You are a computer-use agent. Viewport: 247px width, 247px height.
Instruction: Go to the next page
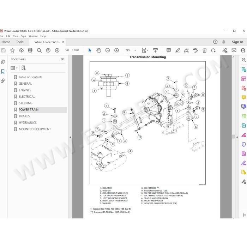click(57, 50)
